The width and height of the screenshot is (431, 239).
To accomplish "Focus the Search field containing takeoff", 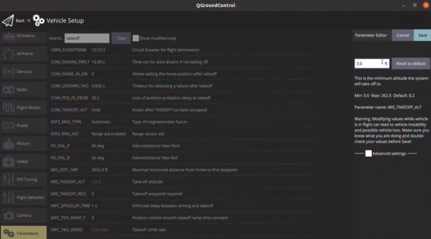I will pyautogui.click(x=87, y=38).
